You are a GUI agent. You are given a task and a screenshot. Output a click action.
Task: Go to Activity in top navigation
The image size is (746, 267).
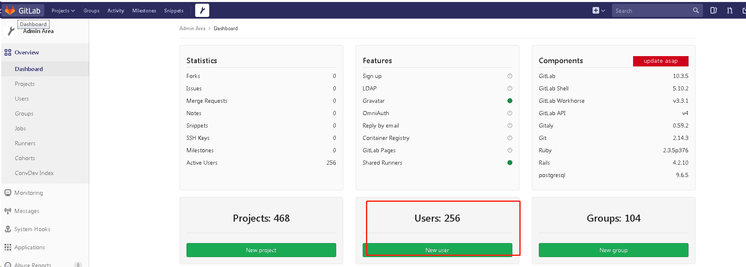pos(116,11)
